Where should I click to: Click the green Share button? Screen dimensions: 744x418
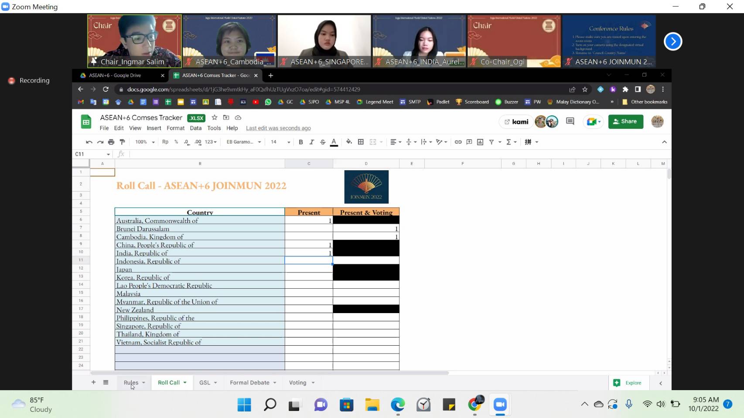click(625, 121)
